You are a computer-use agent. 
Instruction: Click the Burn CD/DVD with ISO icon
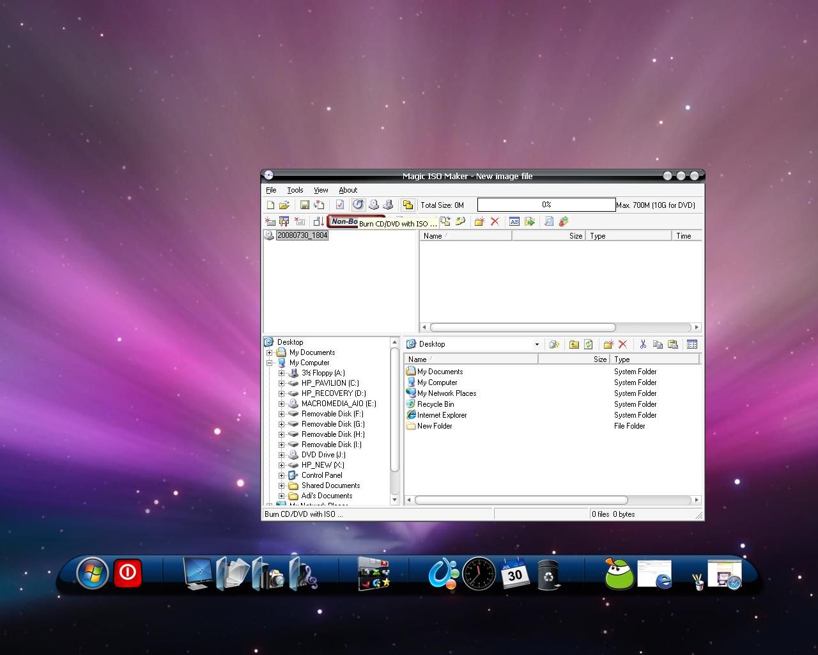point(358,205)
